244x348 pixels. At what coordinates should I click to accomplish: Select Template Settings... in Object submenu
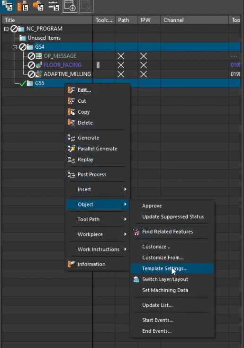[172, 268]
